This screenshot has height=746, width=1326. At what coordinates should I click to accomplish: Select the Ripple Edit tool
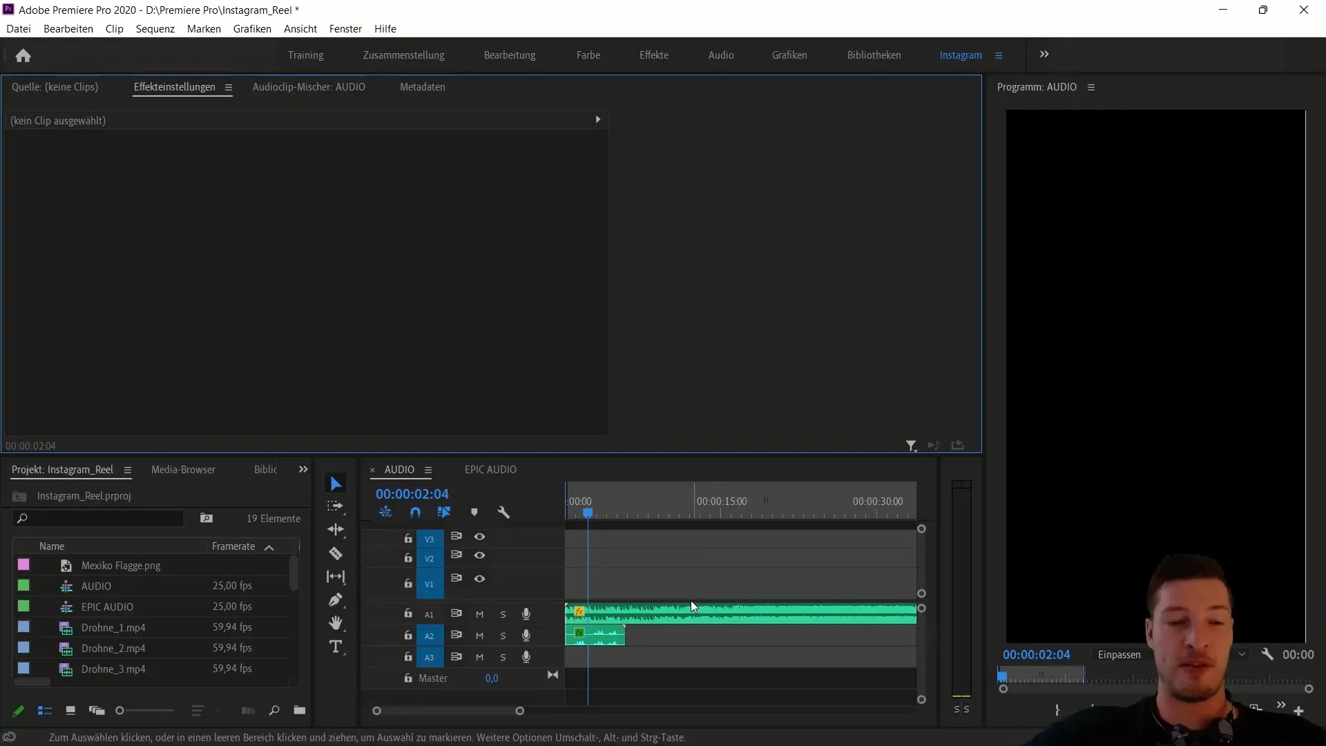point(336,530)
